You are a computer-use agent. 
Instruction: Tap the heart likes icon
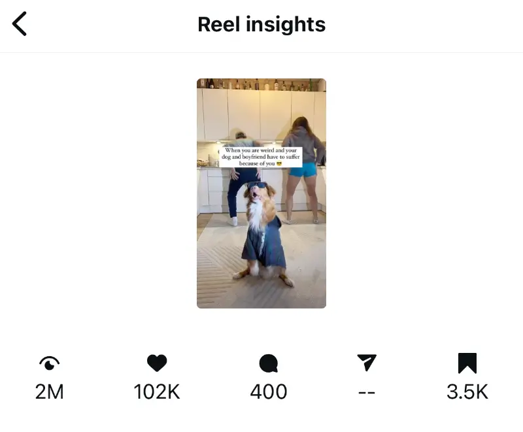tap(157, 363)
